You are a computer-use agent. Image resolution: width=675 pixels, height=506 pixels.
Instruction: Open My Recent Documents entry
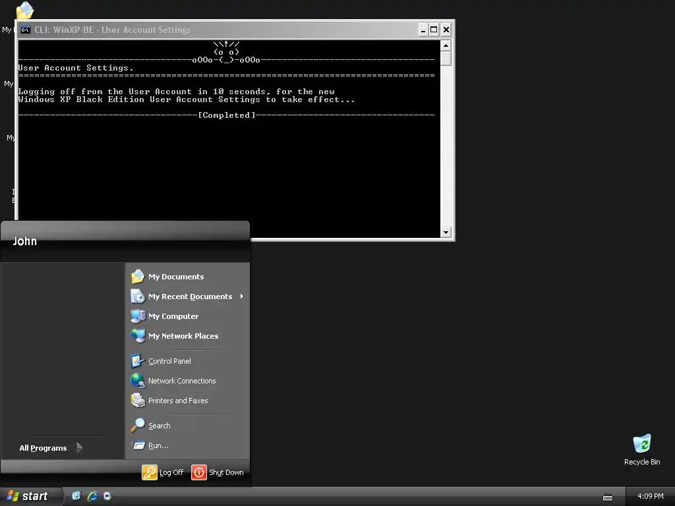[188, 296]
